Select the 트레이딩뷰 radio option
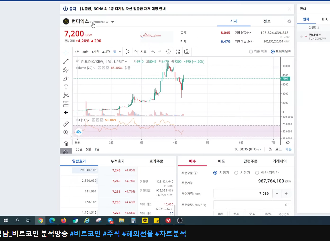Viewport: 330px width, 241px height. click(281, 52)
